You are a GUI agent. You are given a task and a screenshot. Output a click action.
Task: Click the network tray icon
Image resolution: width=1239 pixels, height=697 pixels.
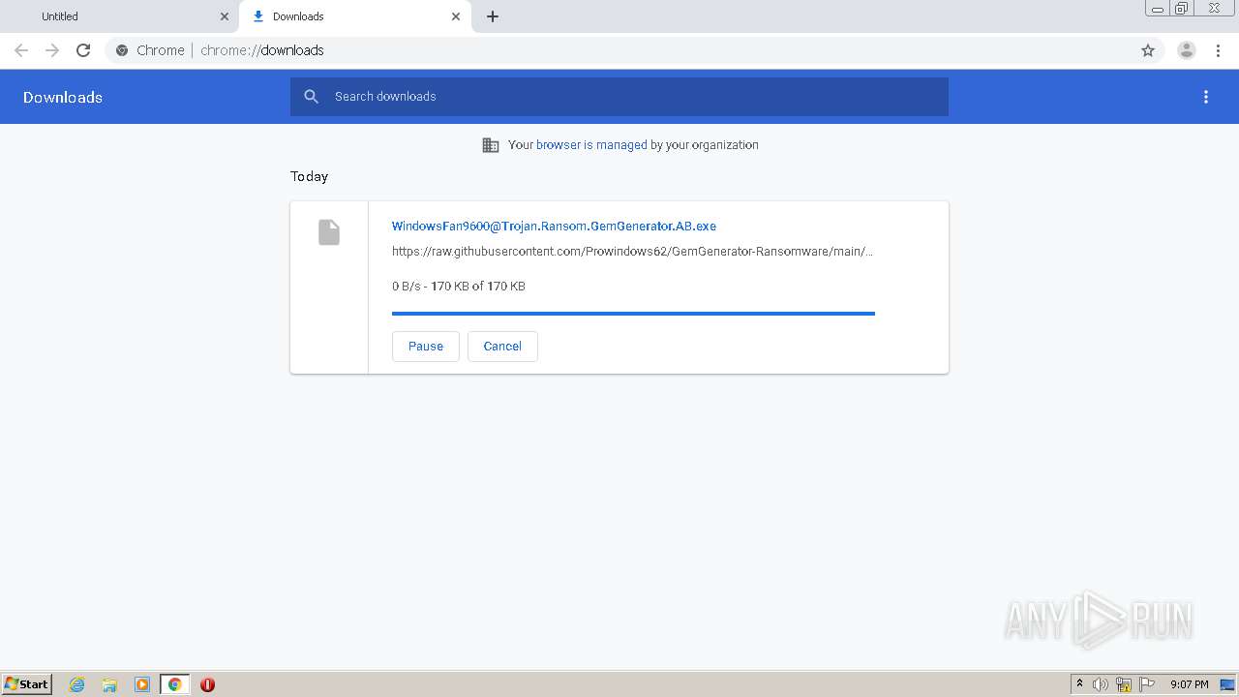tap(1124, 684)
